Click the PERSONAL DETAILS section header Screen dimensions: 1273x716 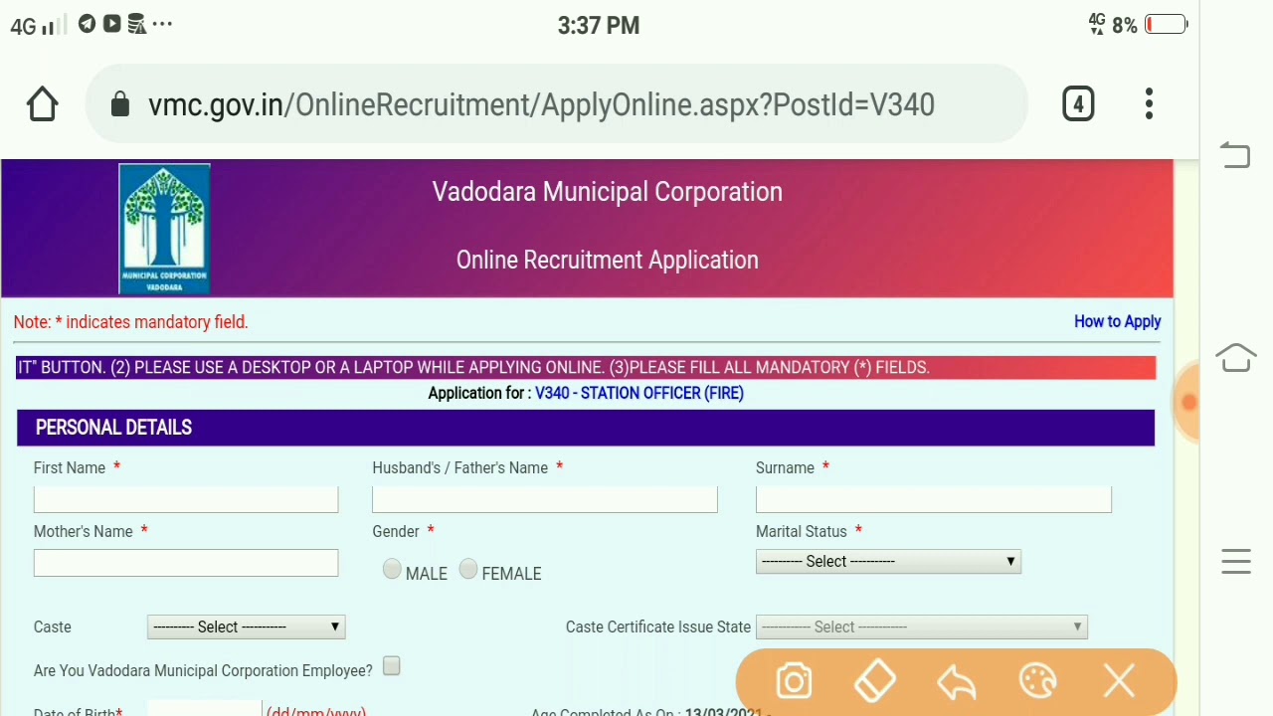586,428
